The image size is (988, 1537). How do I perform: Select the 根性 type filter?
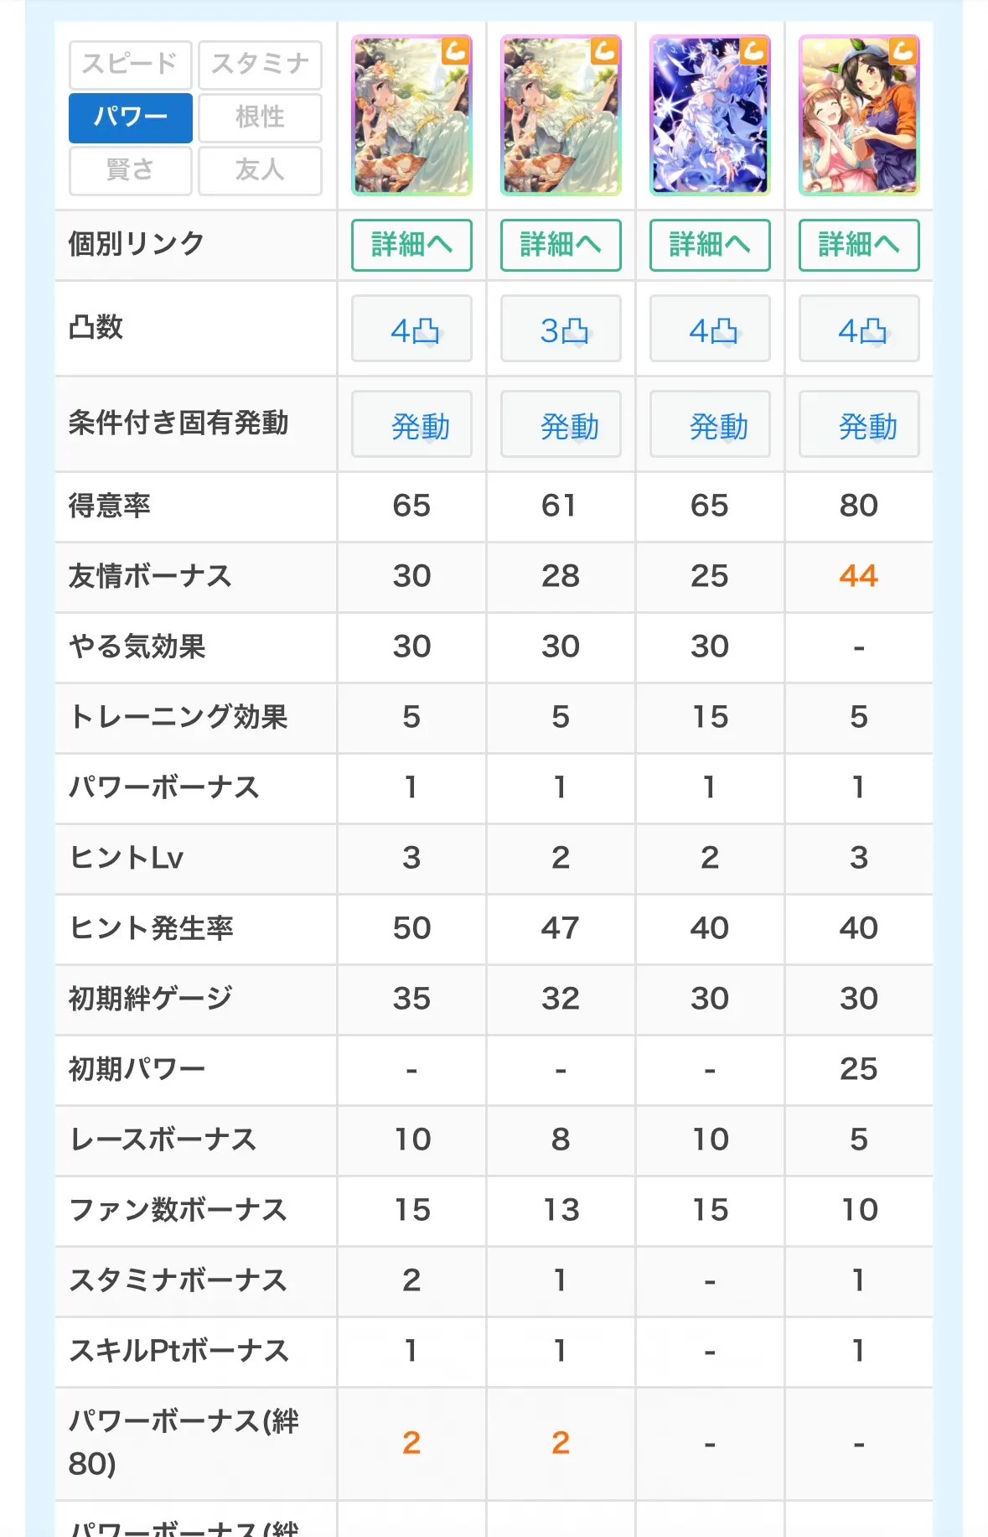coord(261,118)
